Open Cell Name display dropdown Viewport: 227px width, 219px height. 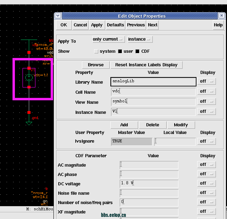[207, 91]
